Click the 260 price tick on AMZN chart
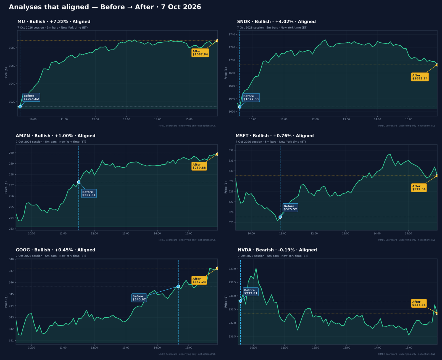442x360 pixels. 12,153
